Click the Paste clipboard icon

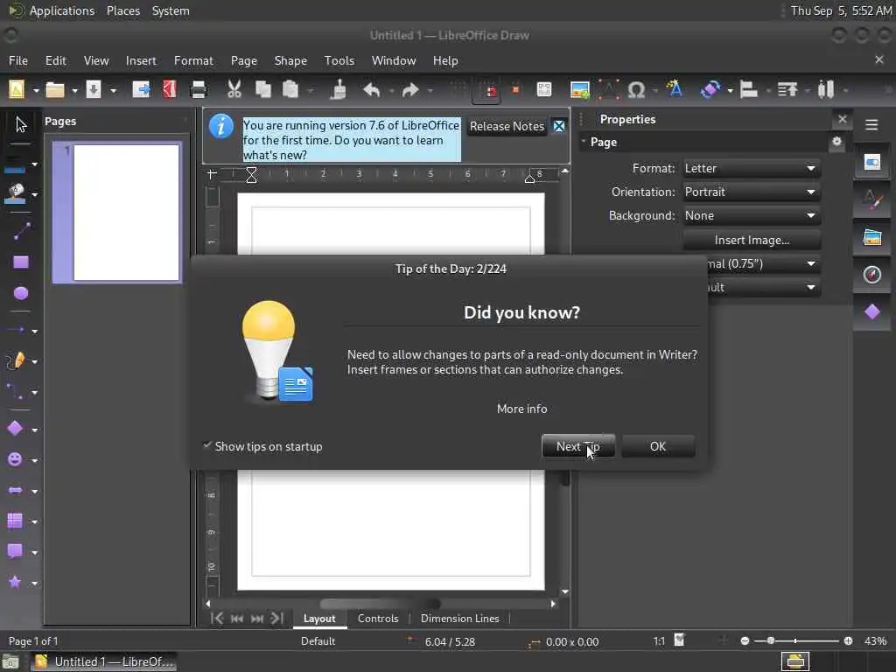[x=290, y=90]
